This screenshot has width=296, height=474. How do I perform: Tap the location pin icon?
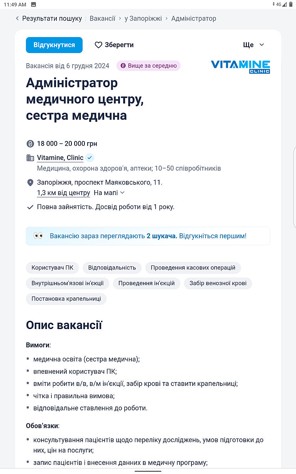[30, 182]
